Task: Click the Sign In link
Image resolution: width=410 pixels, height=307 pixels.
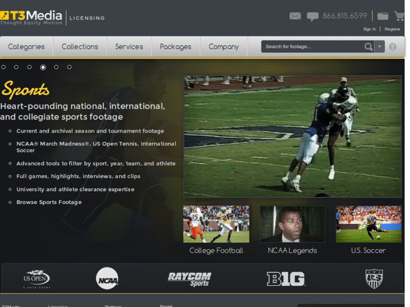Action: [x=370, y=29]
